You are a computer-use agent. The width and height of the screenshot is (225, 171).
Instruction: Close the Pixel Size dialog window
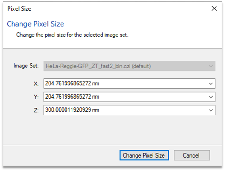point(214,8)
